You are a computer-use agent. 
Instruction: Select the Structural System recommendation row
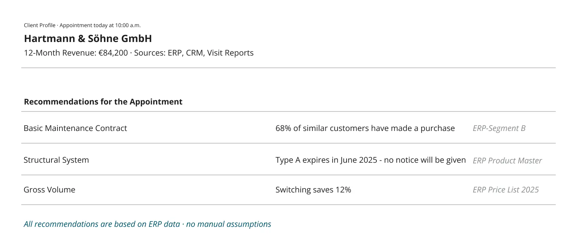click(x=288, y=159)
